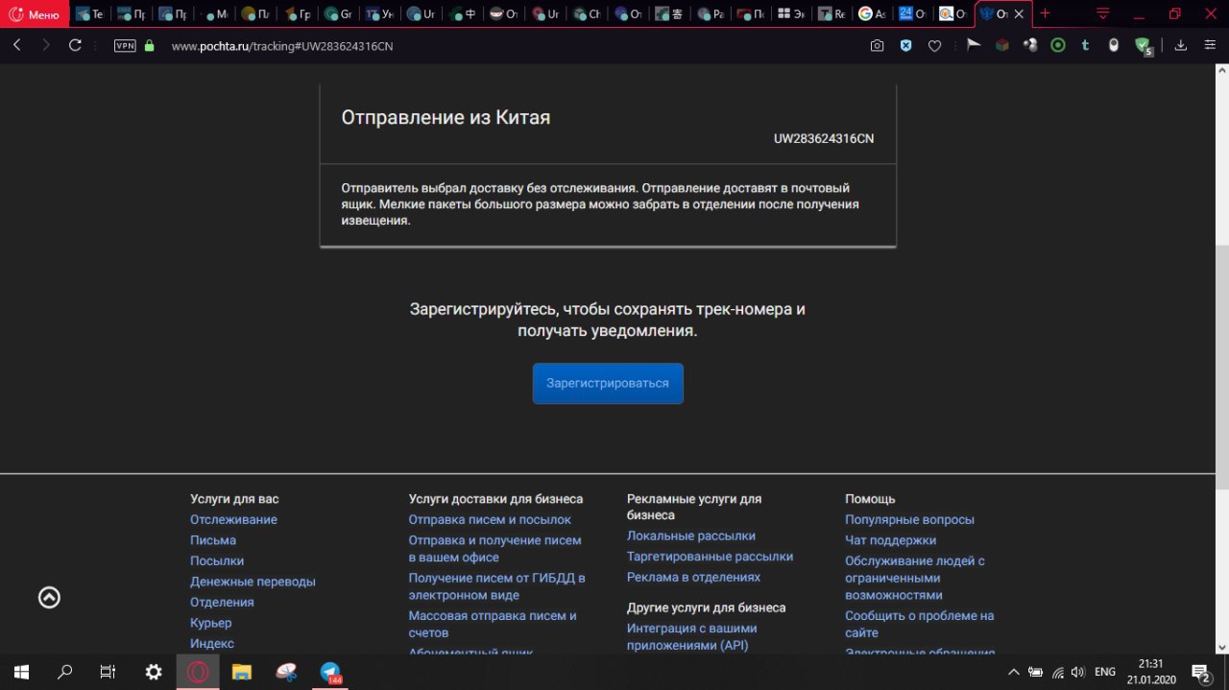
Task: Switch to the Google 'As' tab
Action: click(874, 14)
